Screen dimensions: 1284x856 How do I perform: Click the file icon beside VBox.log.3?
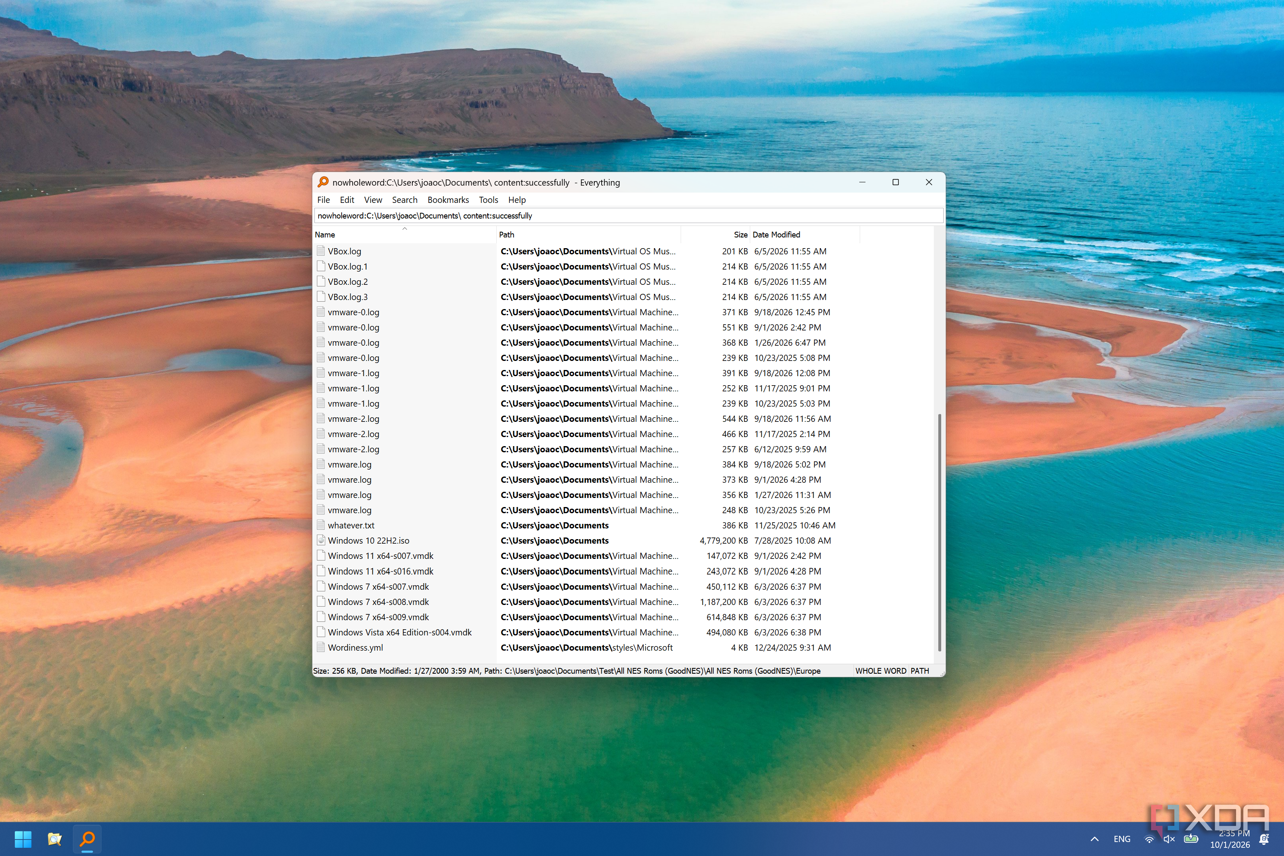tap(321, 297)
